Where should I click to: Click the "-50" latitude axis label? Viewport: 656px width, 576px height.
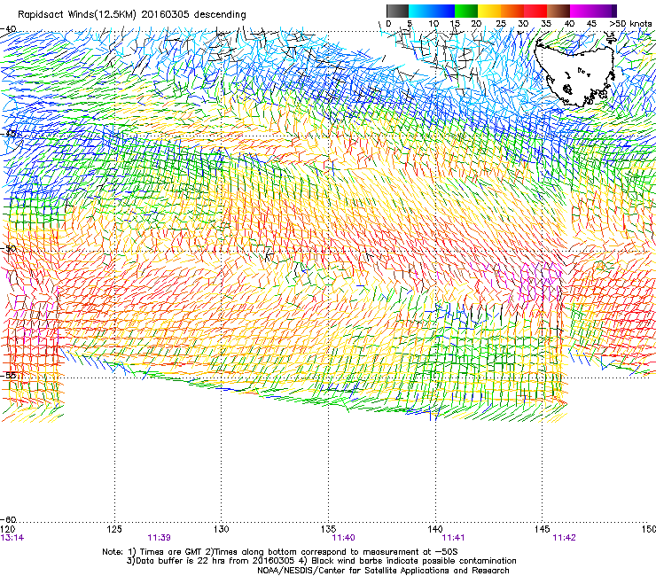[x=8, y=248]
